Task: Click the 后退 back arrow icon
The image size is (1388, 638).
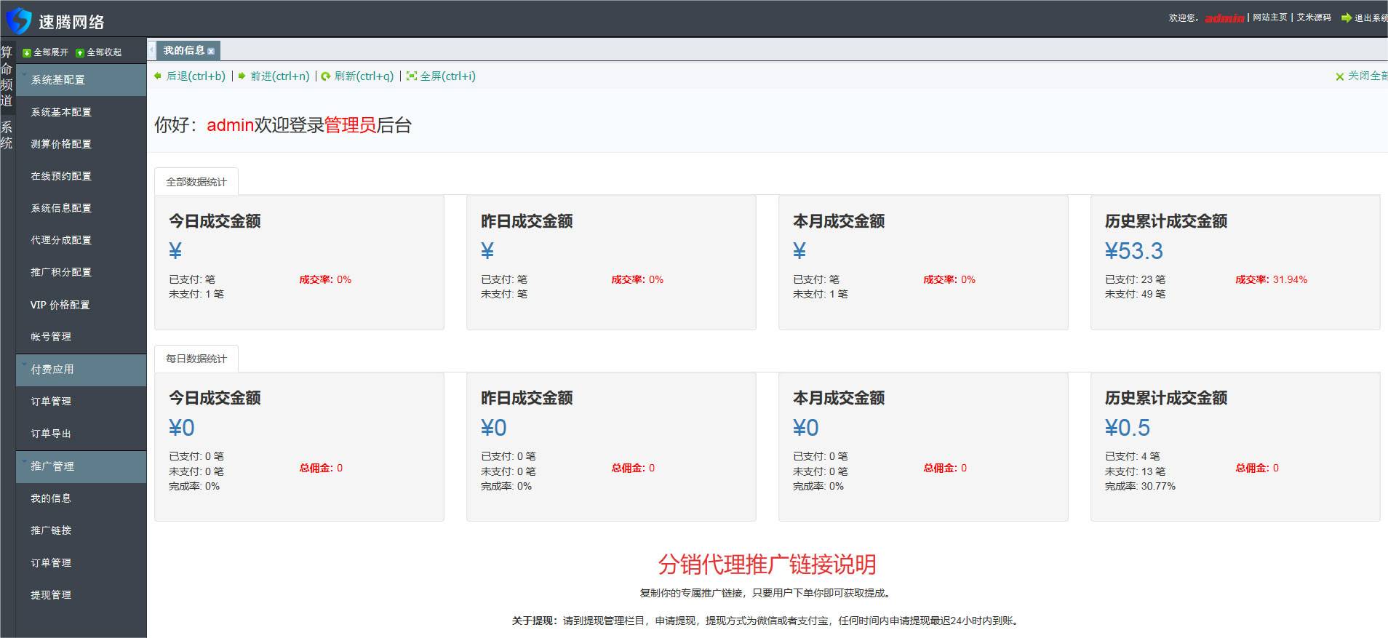Action: (158, 76)
